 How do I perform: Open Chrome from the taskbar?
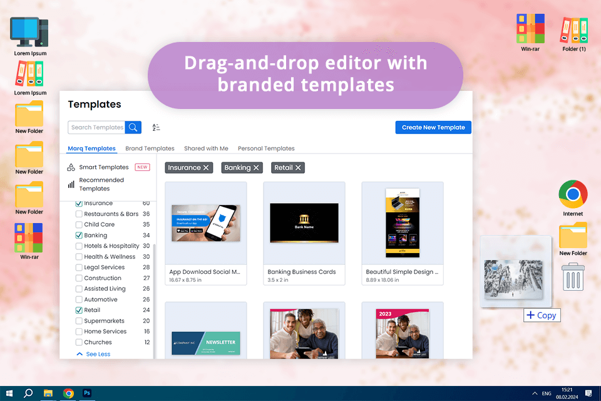[68, 393]
